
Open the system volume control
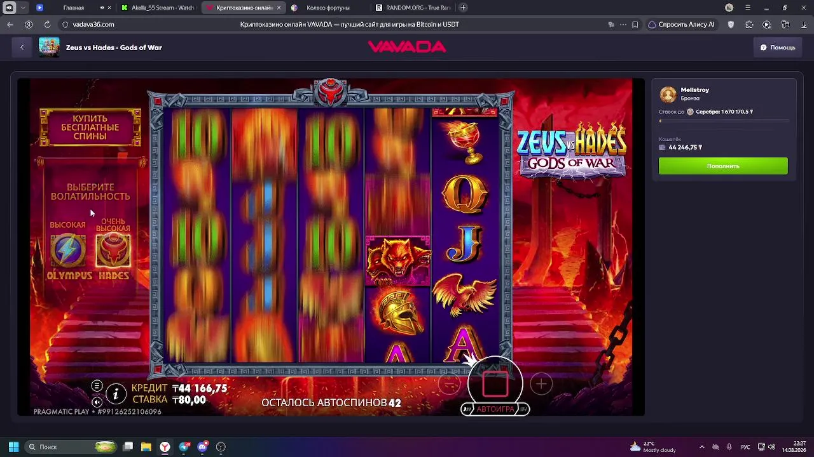click(x=772, y=447)
